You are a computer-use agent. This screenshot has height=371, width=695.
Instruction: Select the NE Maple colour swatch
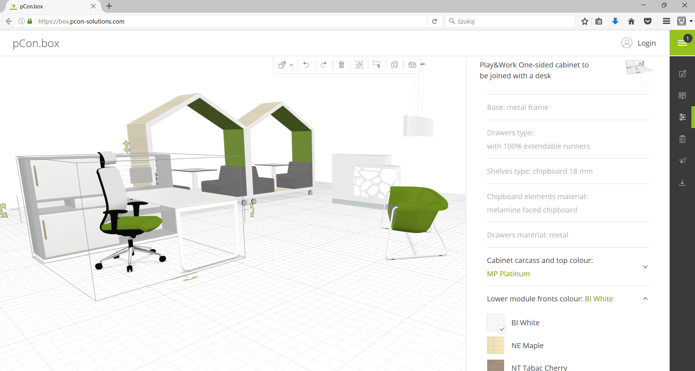(x=496, y=345)
